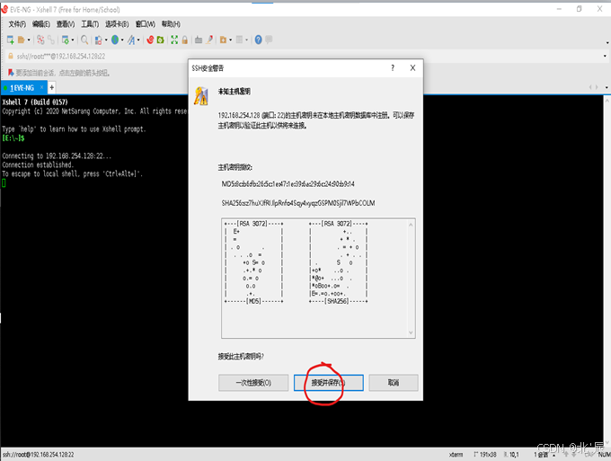611x461 pixels.
Task: Expand the layout pane icon dropdown arrow
Action: click(x=247, y=40)
